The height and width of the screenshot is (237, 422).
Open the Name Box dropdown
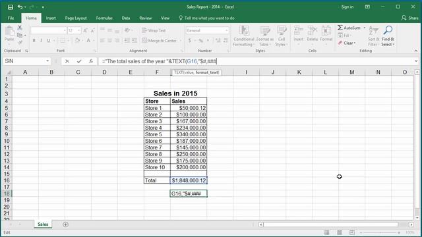pos(47,61)
